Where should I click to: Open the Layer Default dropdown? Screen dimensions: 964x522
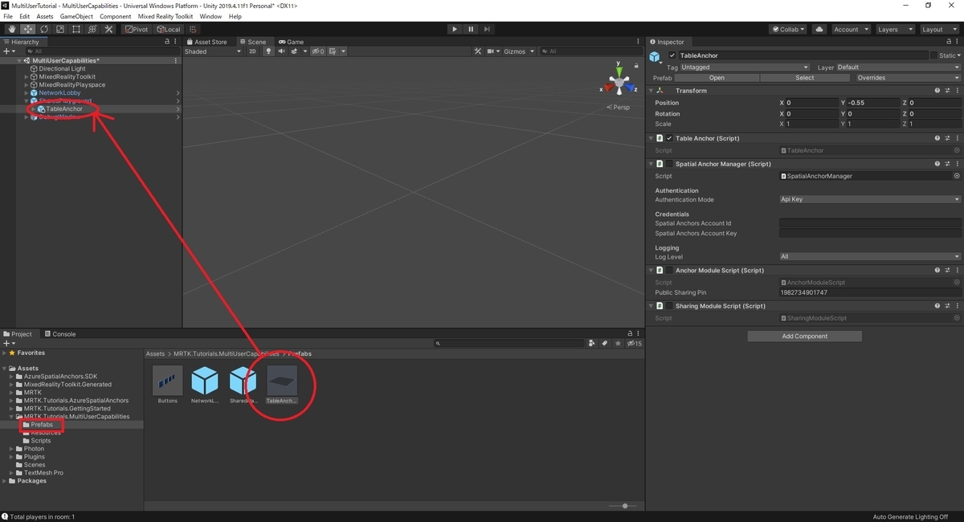899,67
